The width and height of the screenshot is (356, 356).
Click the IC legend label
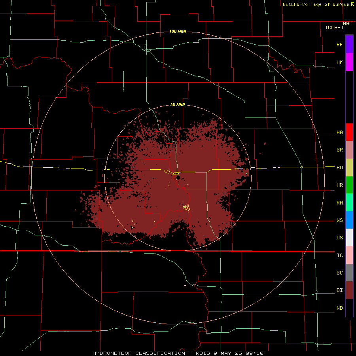click(340, 256)
